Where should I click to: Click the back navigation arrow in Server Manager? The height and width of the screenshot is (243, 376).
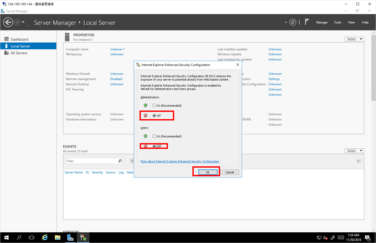coord(8,22)
